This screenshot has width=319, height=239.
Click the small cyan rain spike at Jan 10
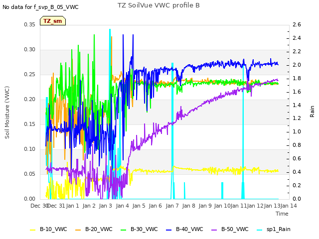point(222,191)
